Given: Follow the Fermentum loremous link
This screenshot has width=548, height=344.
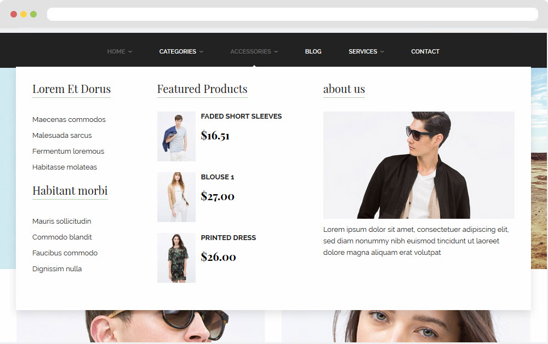Looking at the screenshot, I should pos(68,151).
